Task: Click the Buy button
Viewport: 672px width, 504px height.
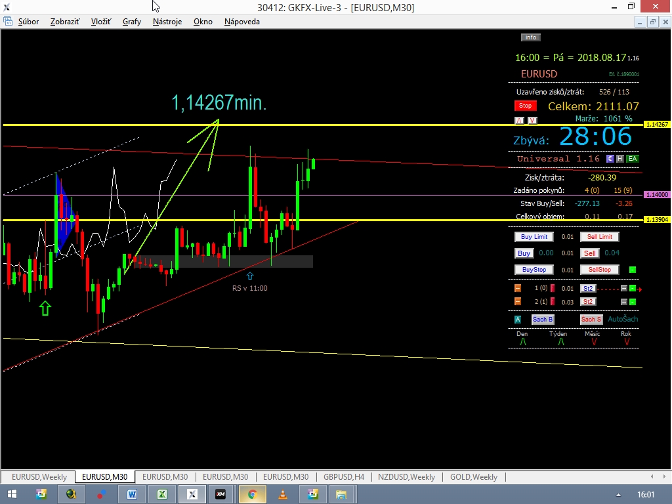Action: coord(524,253)
